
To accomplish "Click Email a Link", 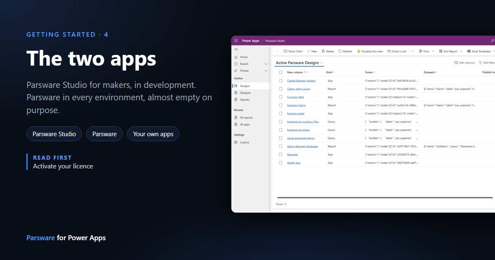I will [x=397, y=51].
